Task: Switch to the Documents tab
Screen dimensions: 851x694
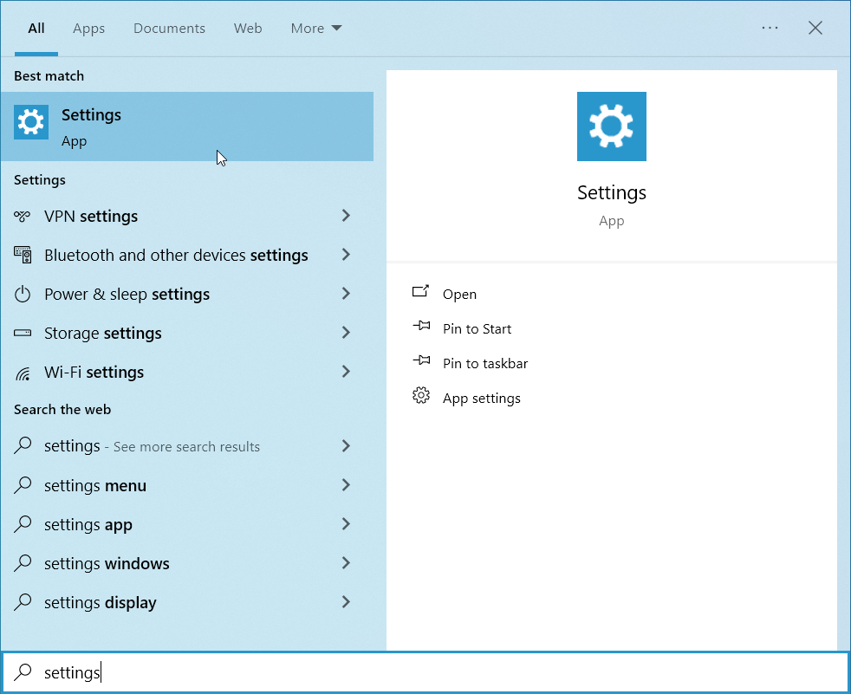Action: [169, 29]
